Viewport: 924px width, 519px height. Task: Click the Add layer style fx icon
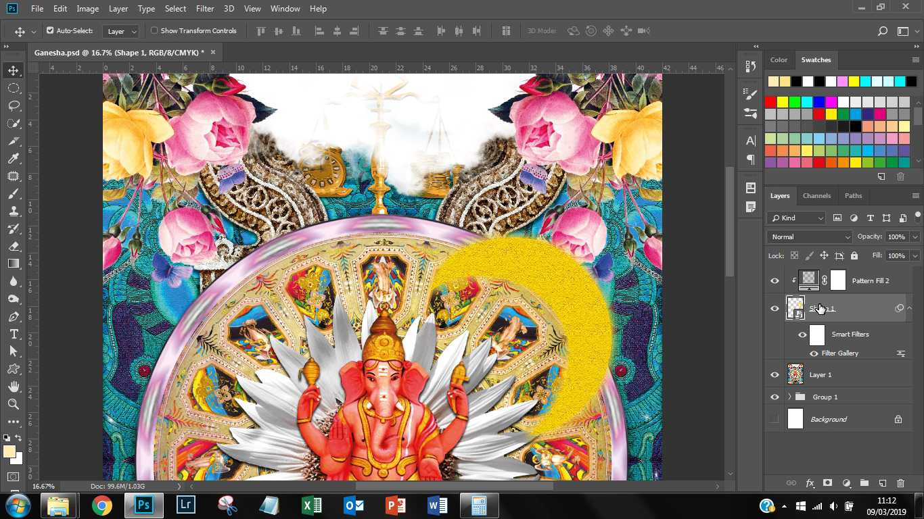click(x=810, y=483)
